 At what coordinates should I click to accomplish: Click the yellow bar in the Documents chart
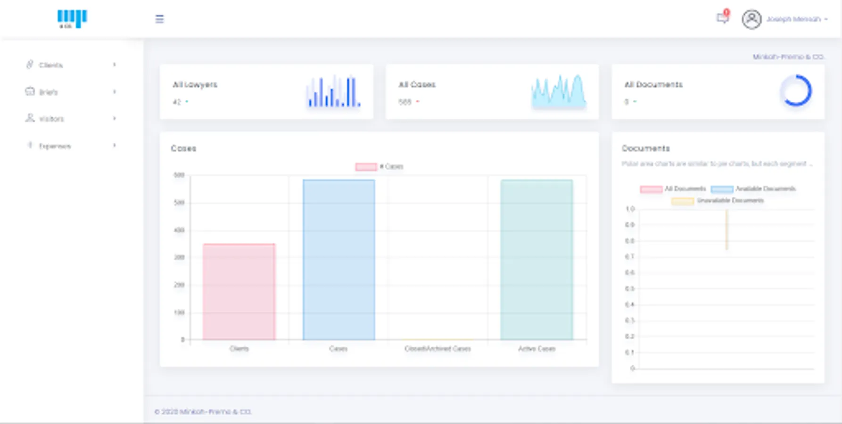click(x=726, y=229)
